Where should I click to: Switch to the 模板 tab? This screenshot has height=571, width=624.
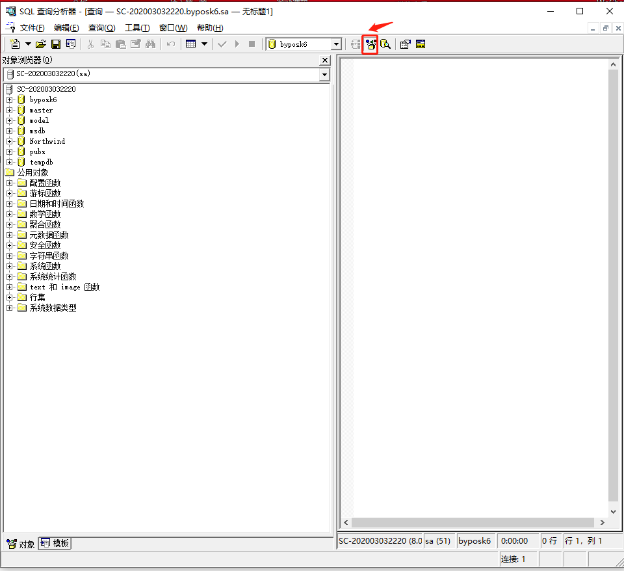point(54,544)
